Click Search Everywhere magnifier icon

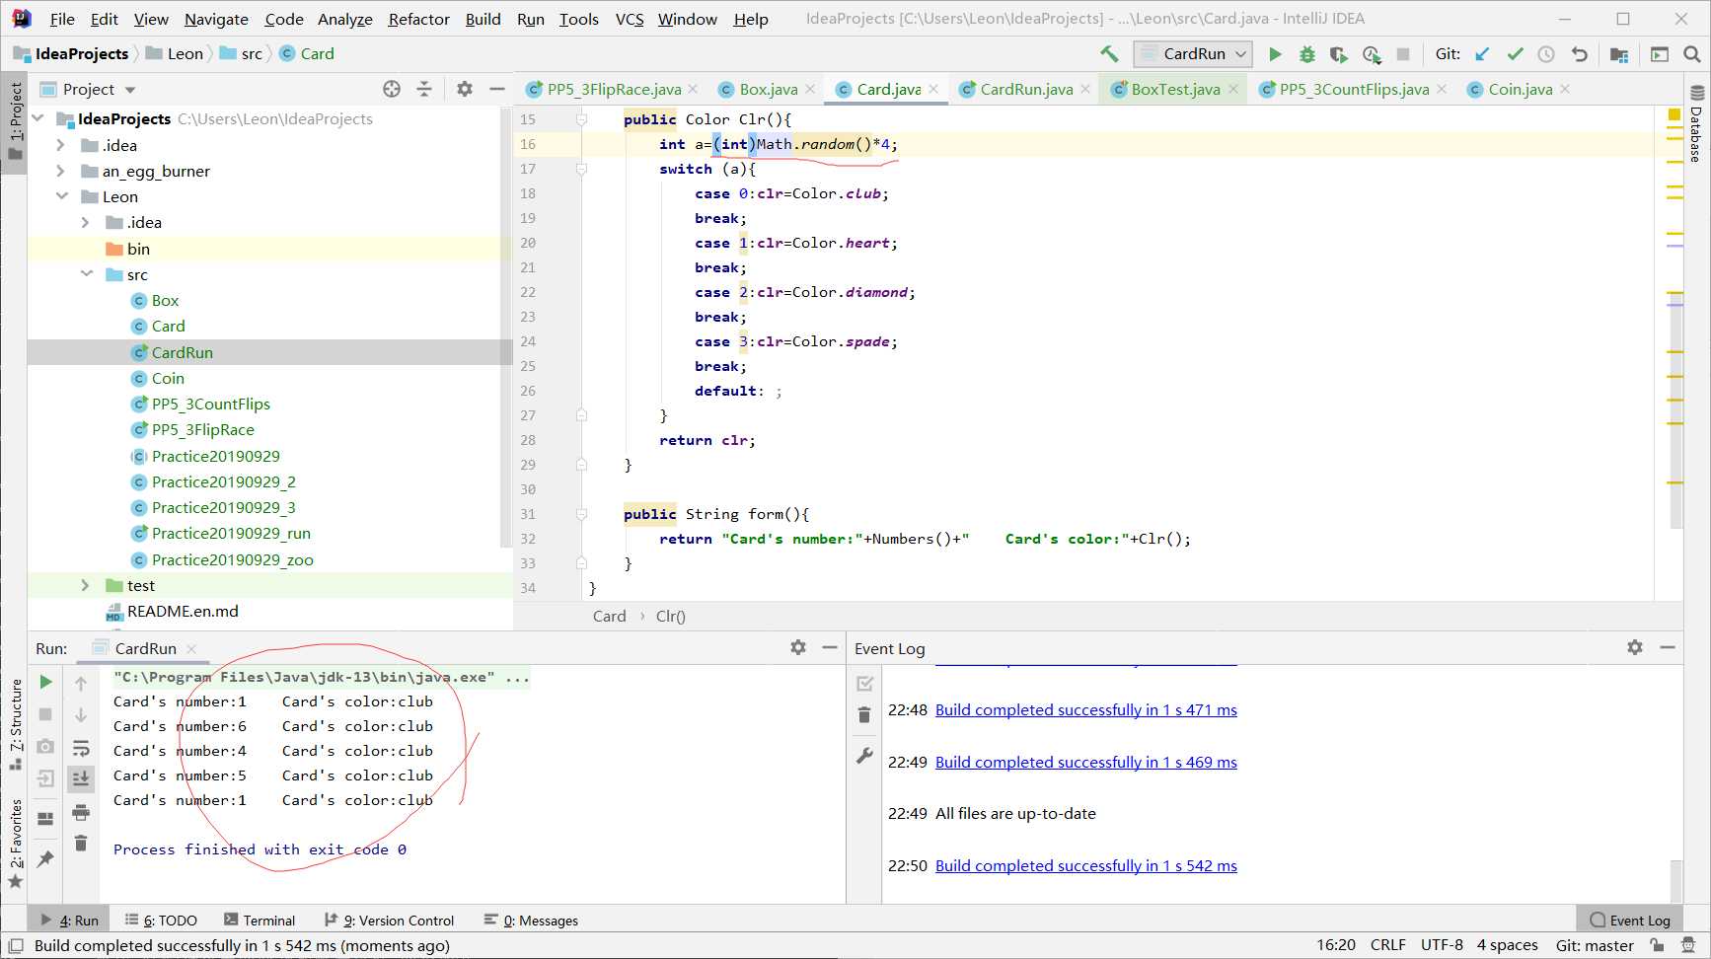click(x=1691, y=54)
